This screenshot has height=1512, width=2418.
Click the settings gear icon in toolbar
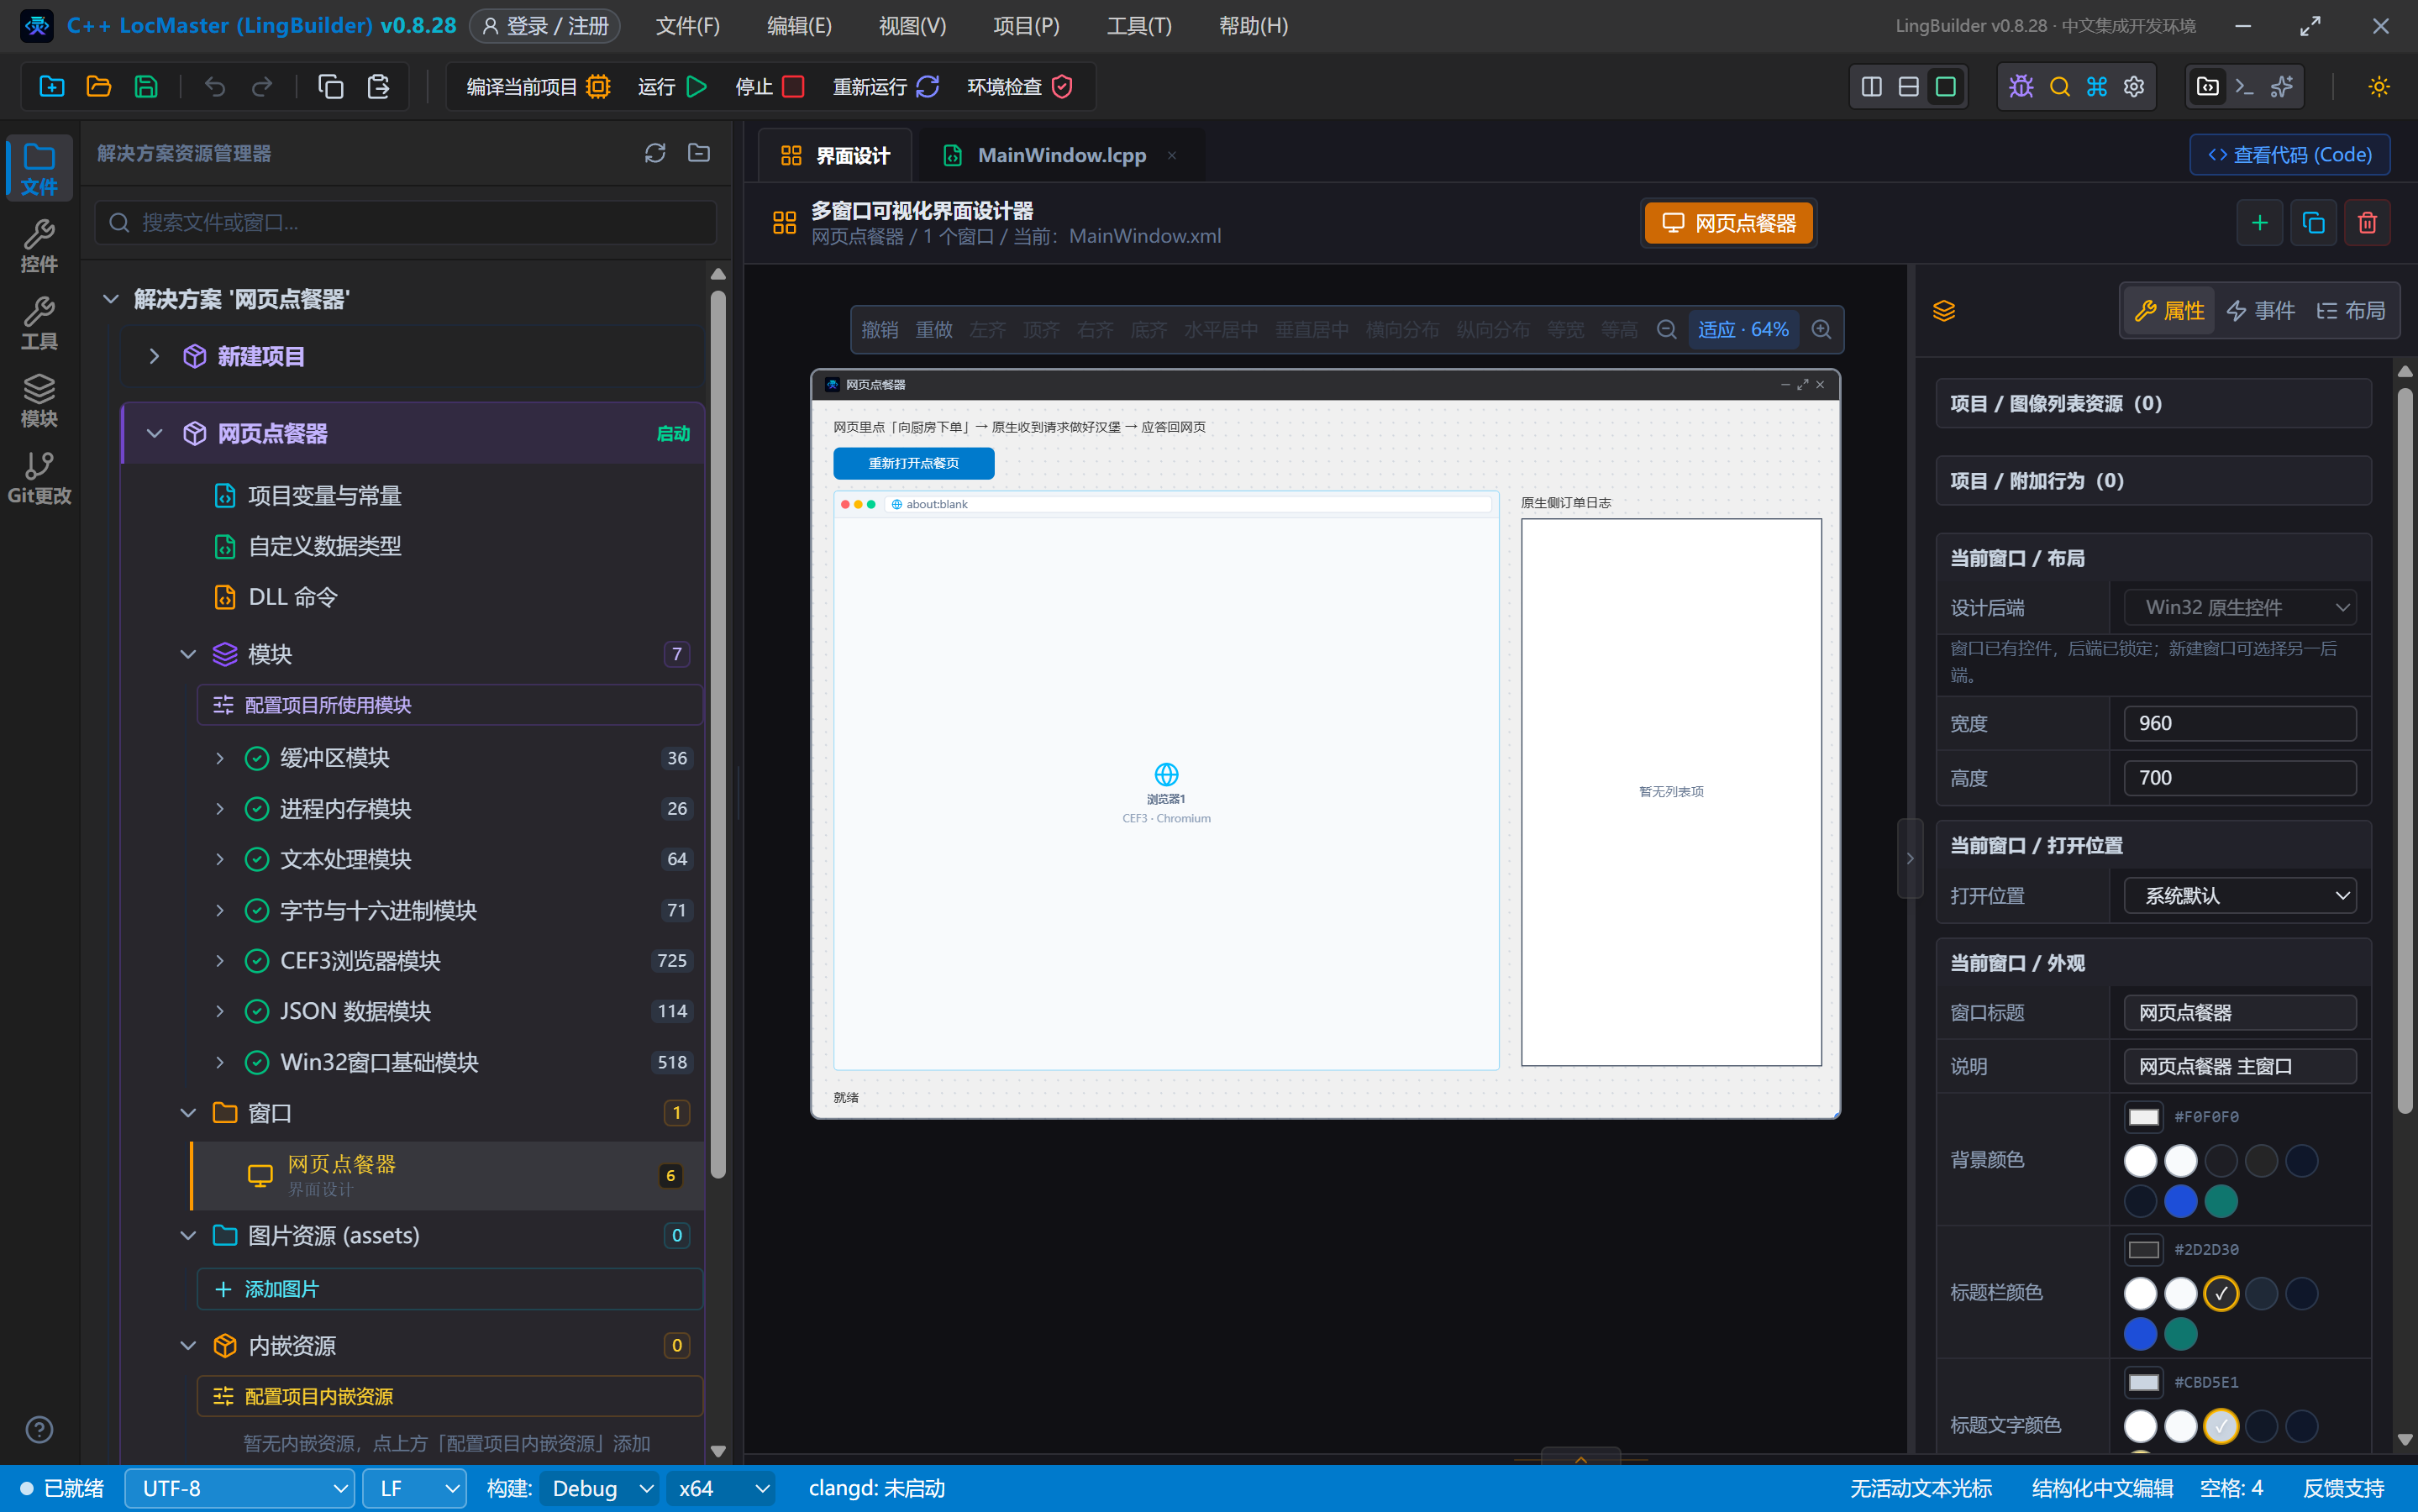(x=2134, y=87)
